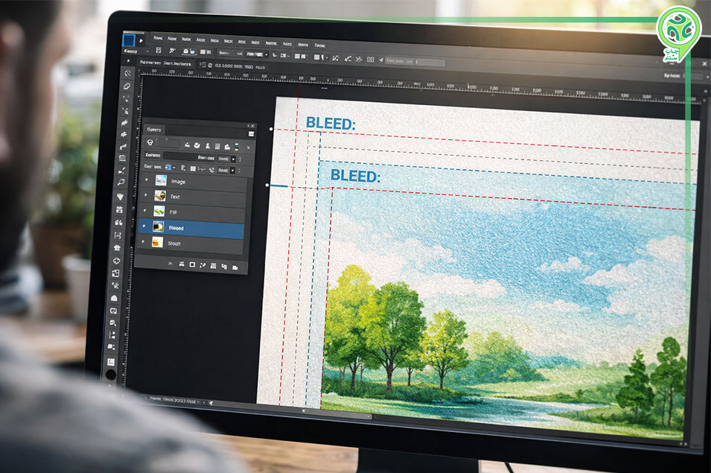Click the Image layer name
711x473 pixels.
click(179, 181)
